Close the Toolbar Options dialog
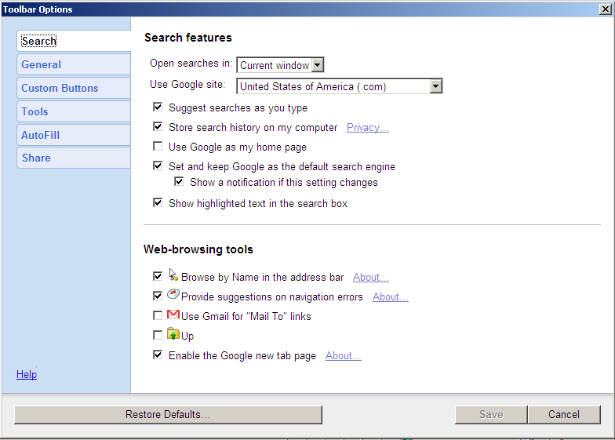 (x=606, y=9)
